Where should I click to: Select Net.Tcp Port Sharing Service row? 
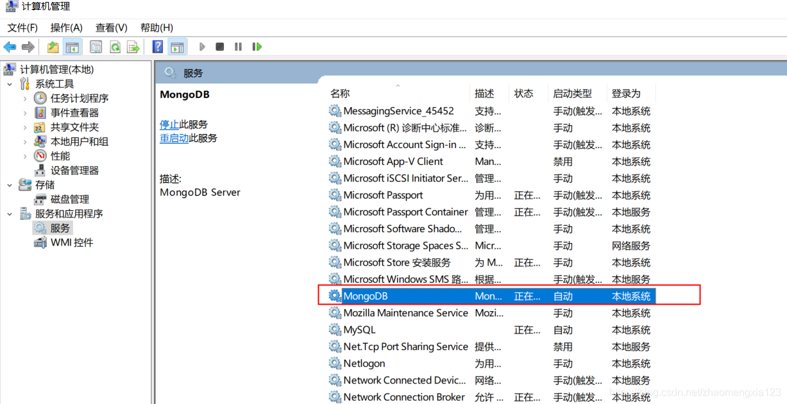[492, 347]
